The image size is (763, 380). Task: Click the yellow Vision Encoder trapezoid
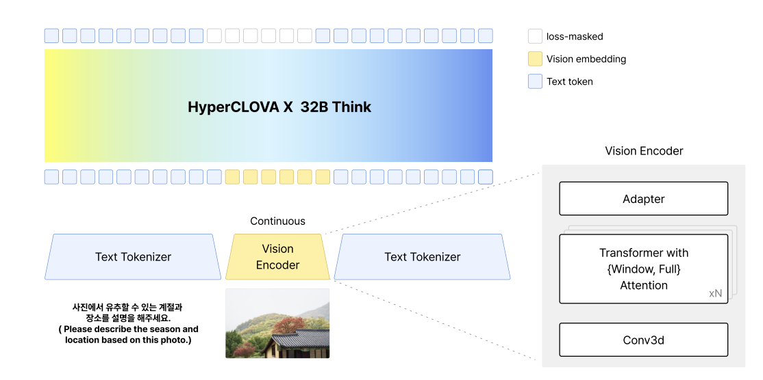coord(277,257)
